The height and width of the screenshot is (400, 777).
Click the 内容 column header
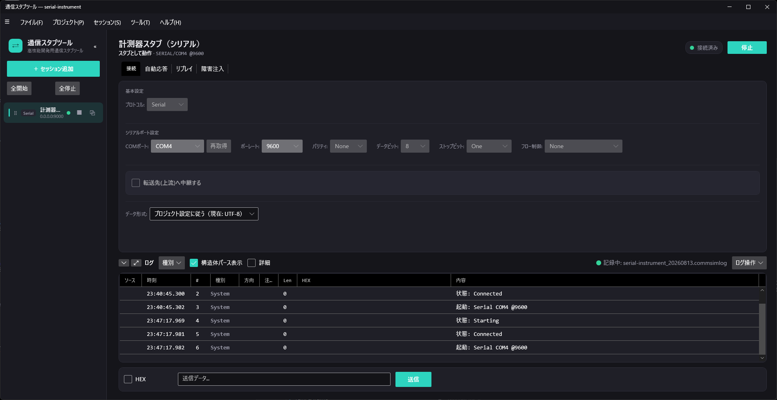pos(604,280)
